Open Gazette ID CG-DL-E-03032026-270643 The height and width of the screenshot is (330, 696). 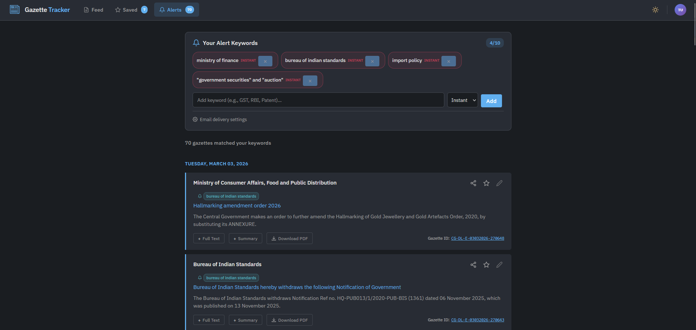pos(478,320)
